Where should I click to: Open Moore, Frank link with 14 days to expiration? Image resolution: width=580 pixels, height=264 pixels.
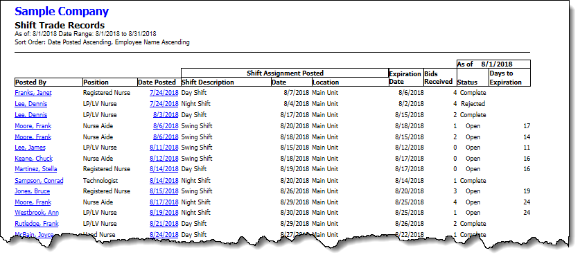tap(33, 137)
